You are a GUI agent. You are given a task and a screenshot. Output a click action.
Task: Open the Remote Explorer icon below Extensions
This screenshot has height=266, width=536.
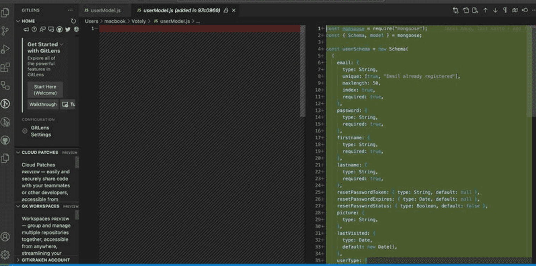[5, 85]
